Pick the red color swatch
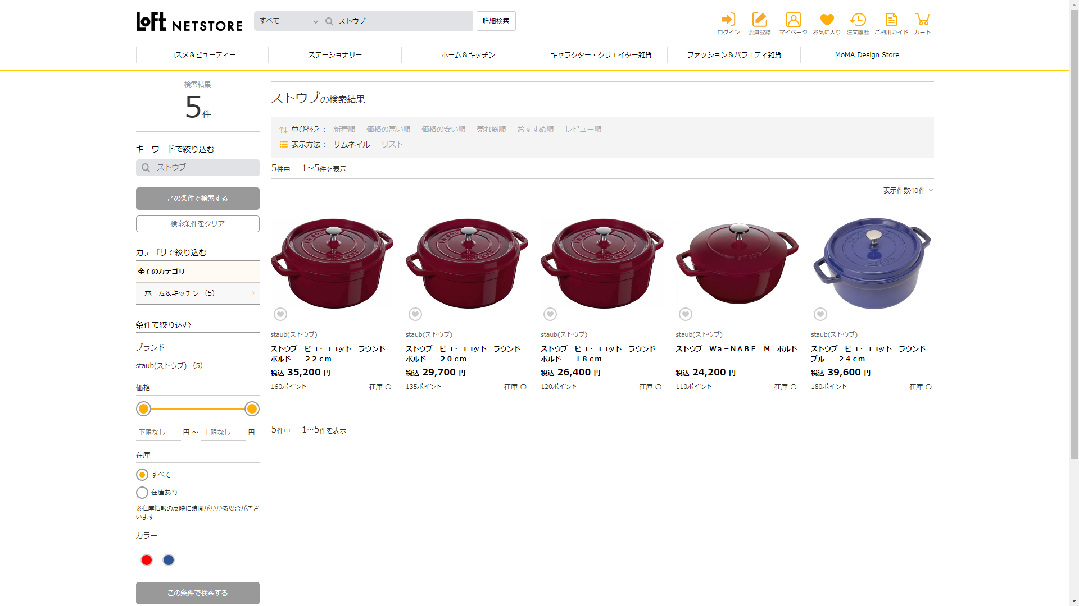This screenshot has width=1079, height=606. [147, 560]
